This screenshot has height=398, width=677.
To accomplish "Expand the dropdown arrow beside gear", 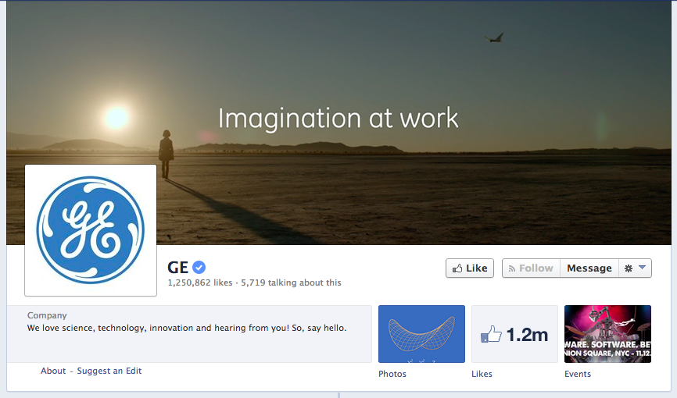I will click(x=642, y=268).
